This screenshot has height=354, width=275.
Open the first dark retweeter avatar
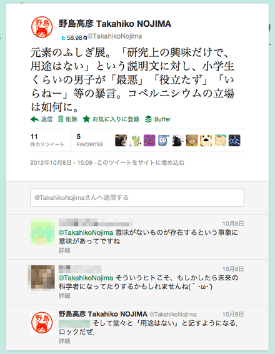tap(121, 140)
